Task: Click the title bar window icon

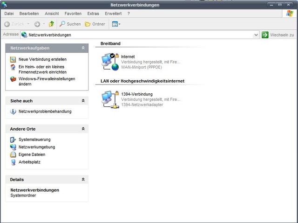Action: pyautogui.click(x=4, y=4)
